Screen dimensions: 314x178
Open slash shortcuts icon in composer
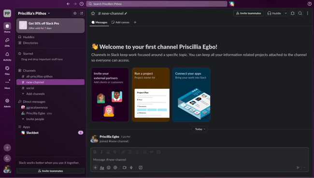click(x=141, y=167)
